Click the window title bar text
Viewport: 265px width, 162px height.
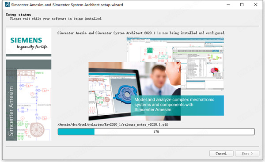point(67,5)
